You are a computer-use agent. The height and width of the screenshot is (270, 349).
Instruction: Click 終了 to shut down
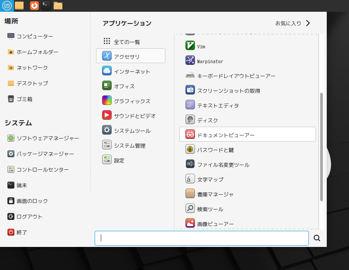click(x=17, y=232)
